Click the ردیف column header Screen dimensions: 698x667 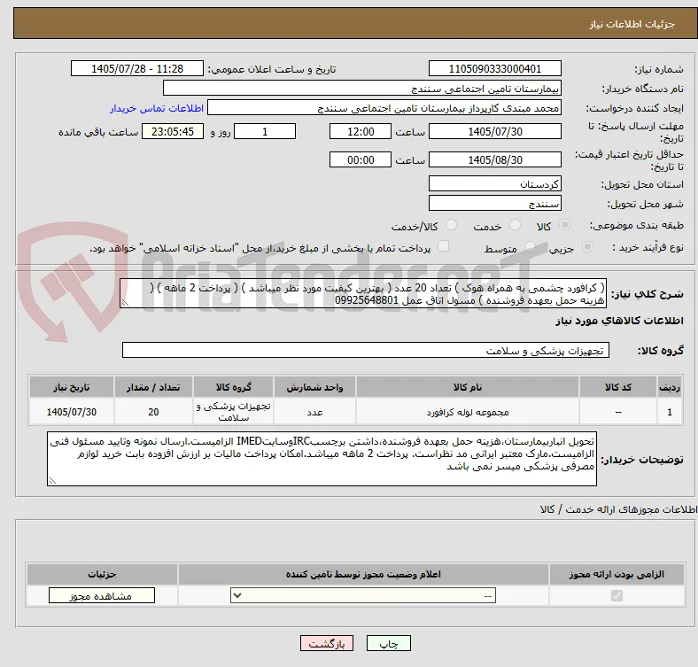[670, 387]
